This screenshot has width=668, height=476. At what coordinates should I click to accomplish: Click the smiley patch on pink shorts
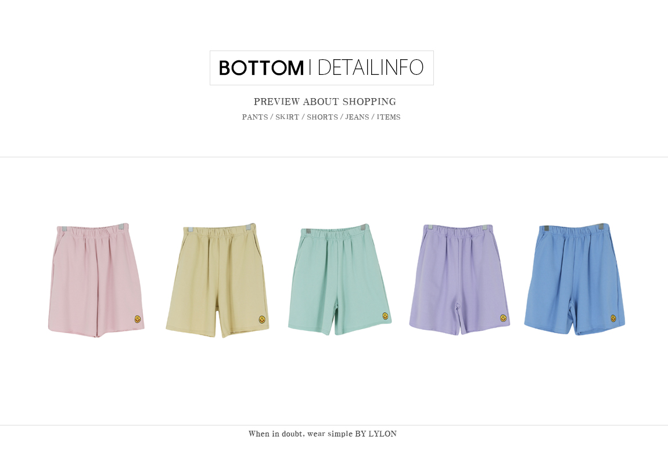tap(138, 319)
